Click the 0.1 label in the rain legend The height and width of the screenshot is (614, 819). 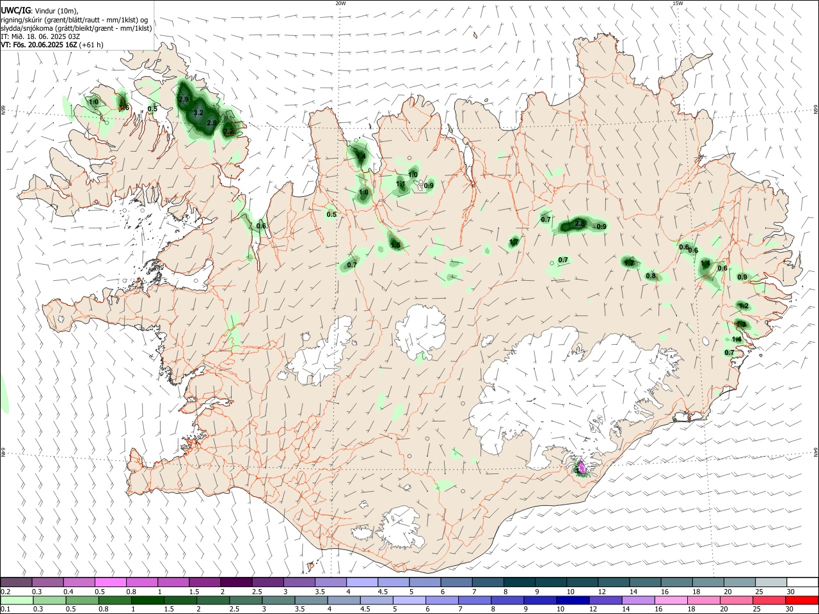6,609
